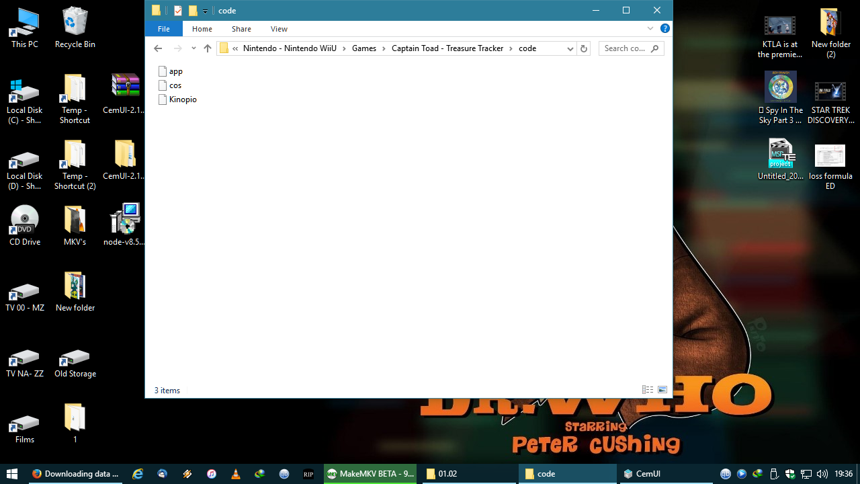860x484 pixels.
Task: Open address bar history dropdown
Action: click(x=570, y=48)
